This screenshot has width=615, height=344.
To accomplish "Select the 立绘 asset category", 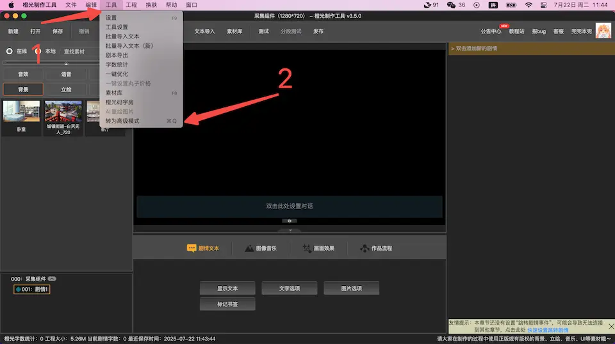I will [66, 90].
